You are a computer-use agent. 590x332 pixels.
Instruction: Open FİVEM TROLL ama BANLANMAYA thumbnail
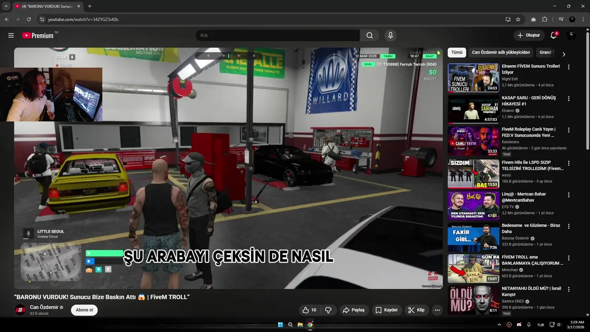473,268
